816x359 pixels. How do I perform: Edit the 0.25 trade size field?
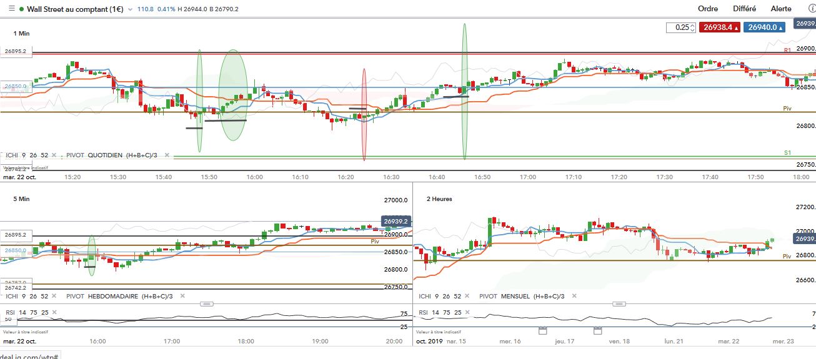click(x=681, y=27)
